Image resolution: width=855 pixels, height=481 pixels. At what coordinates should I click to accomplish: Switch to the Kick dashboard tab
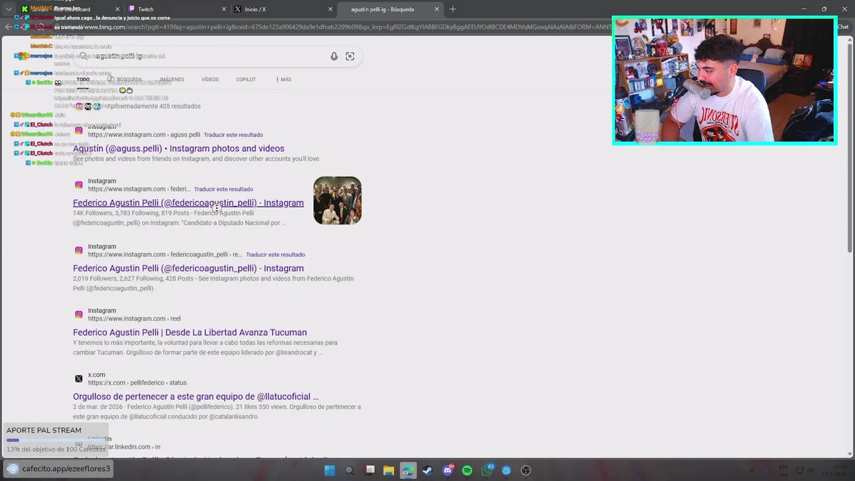coord(70,9)
